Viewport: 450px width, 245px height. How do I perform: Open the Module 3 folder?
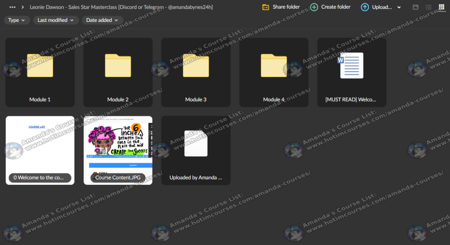[x=196, y=72]
